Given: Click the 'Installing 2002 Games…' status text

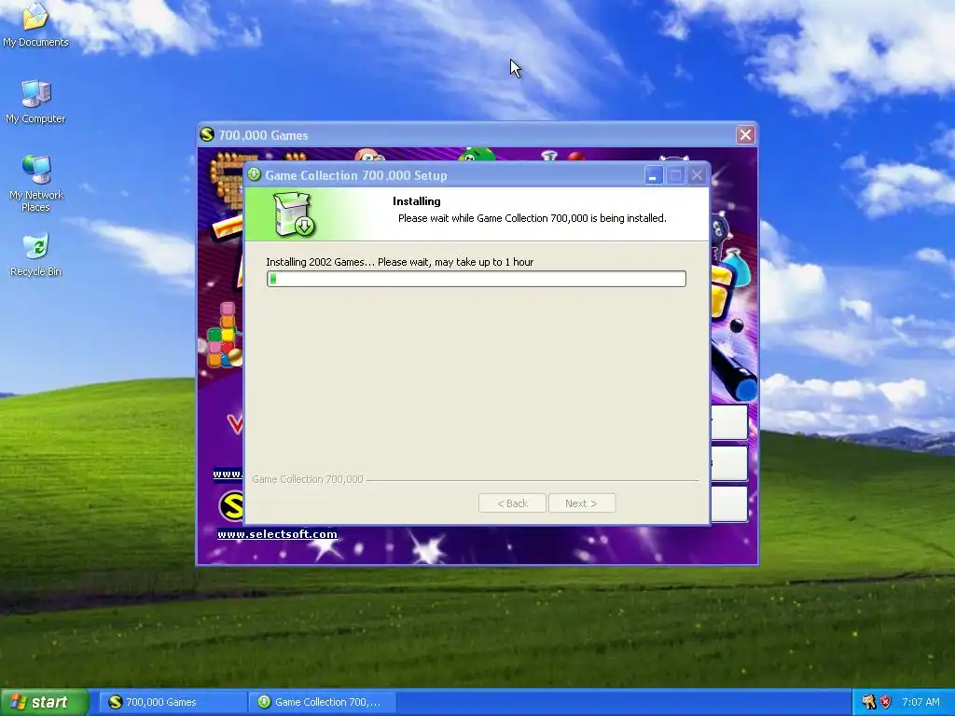Looking at the screenshot, I should tap(399, 262).
